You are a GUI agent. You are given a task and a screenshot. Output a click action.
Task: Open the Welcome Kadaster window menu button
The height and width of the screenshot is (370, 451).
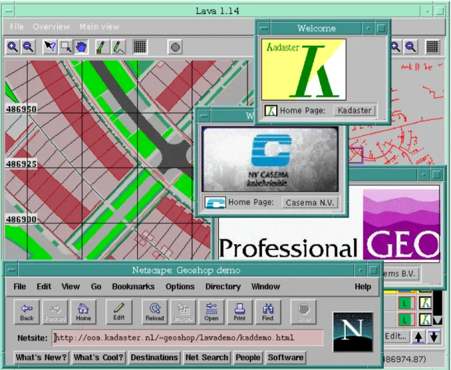point(264,28)
